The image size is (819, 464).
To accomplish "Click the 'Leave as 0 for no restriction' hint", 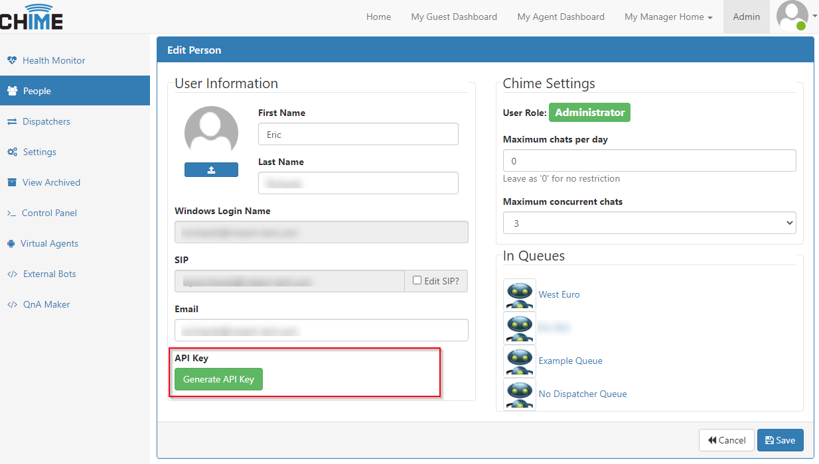I will click(561, 179).
